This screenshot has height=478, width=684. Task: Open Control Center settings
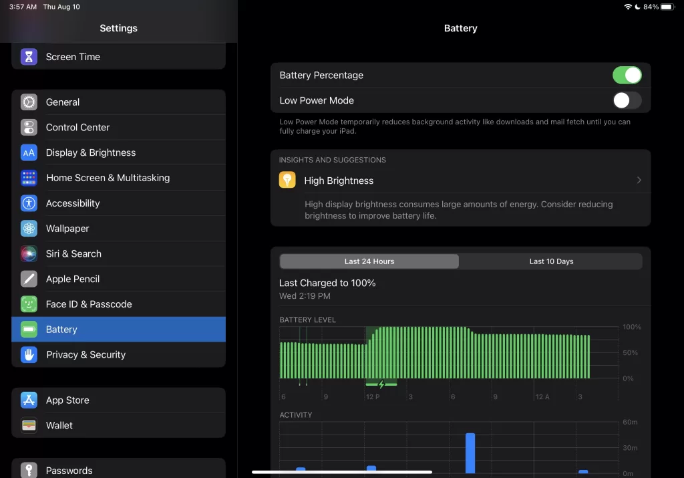click(x=119, y=128)
